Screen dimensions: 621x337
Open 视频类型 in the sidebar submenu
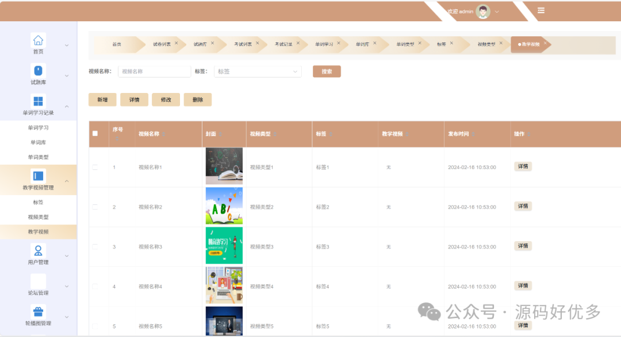click(38, 217)
